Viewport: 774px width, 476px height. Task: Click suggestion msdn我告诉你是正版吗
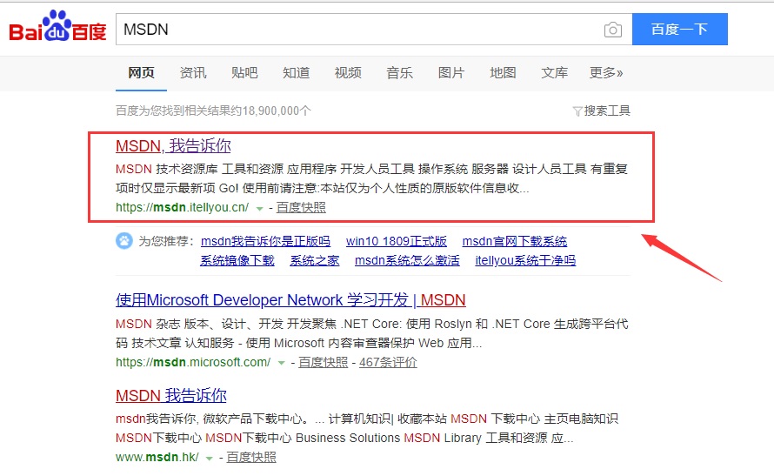tap(265, 241)
